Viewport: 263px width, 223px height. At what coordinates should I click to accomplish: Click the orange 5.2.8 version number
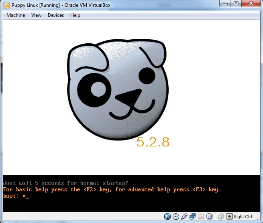[153, 142]
